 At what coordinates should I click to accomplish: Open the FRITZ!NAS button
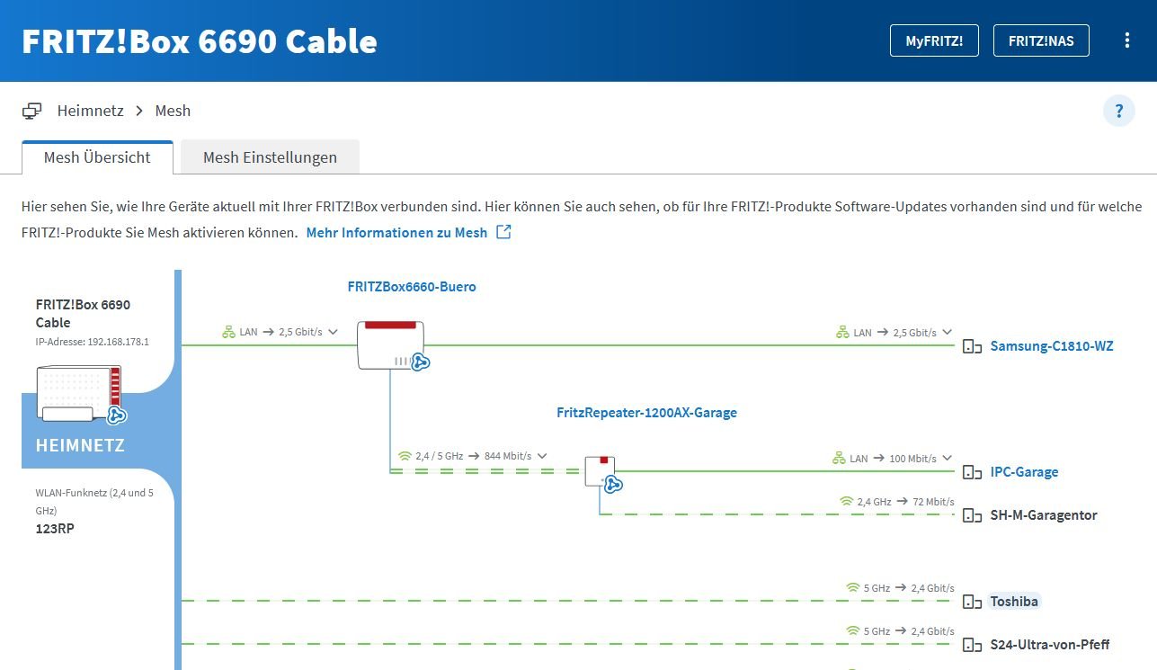click(x=1040, y=40)
